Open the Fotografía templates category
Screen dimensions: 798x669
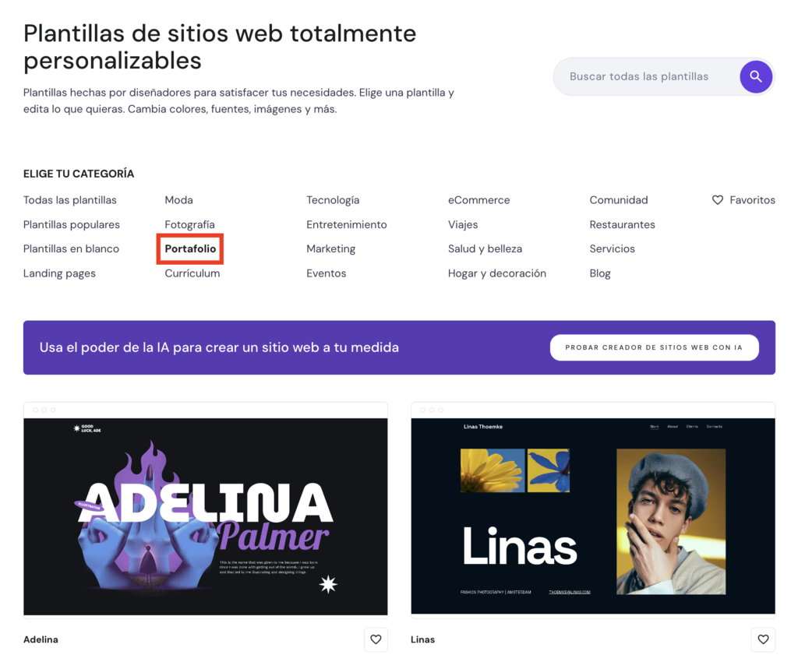pyautogui.click(x=189, y=224)
